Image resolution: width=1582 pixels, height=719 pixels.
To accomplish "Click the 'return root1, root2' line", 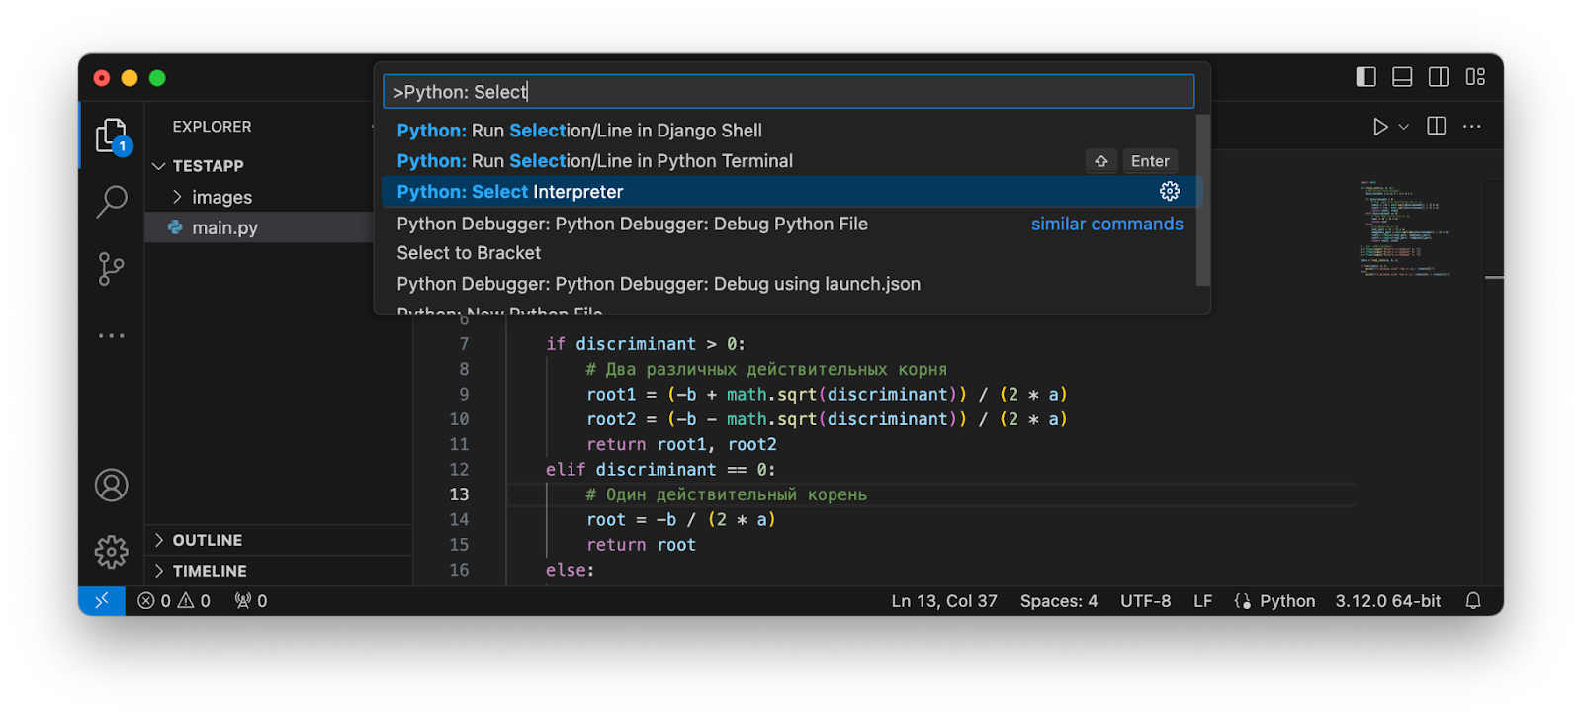I will click(x=681, y=445).
